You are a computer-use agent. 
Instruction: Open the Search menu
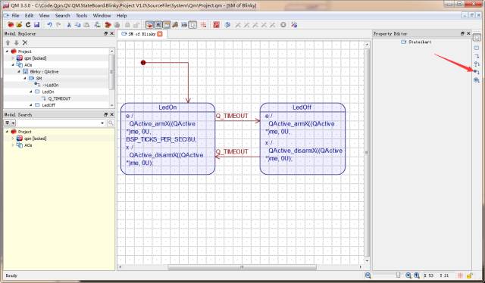62,15
